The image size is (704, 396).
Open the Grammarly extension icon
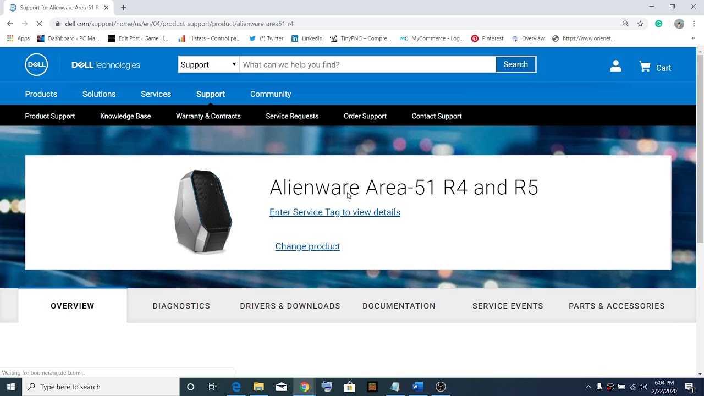click(x=659, y=24)
